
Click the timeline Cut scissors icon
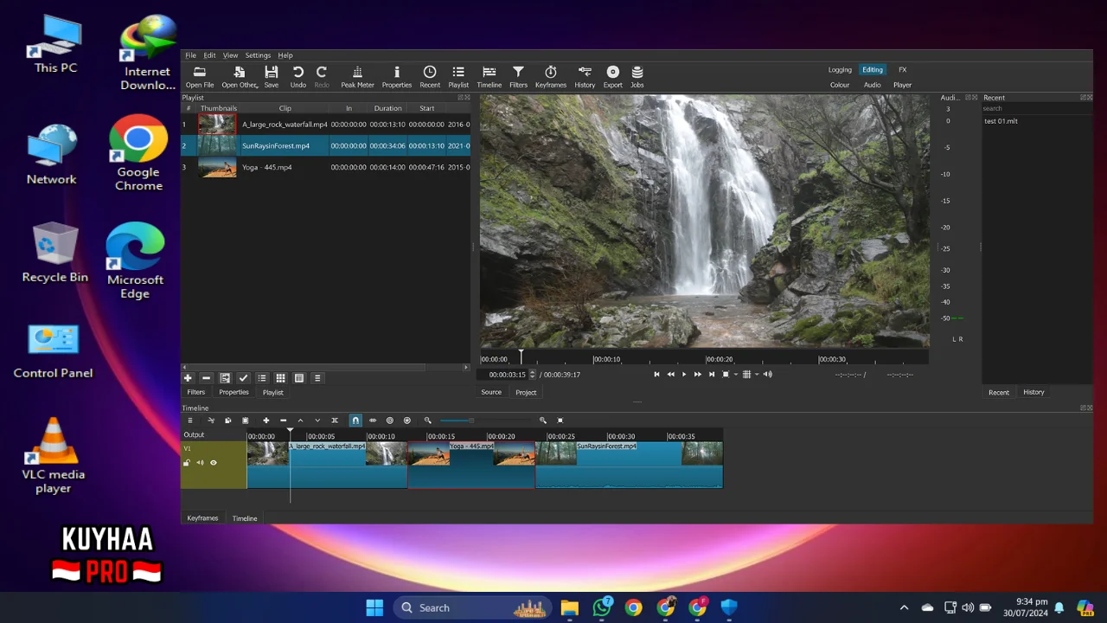coord(211,421)
